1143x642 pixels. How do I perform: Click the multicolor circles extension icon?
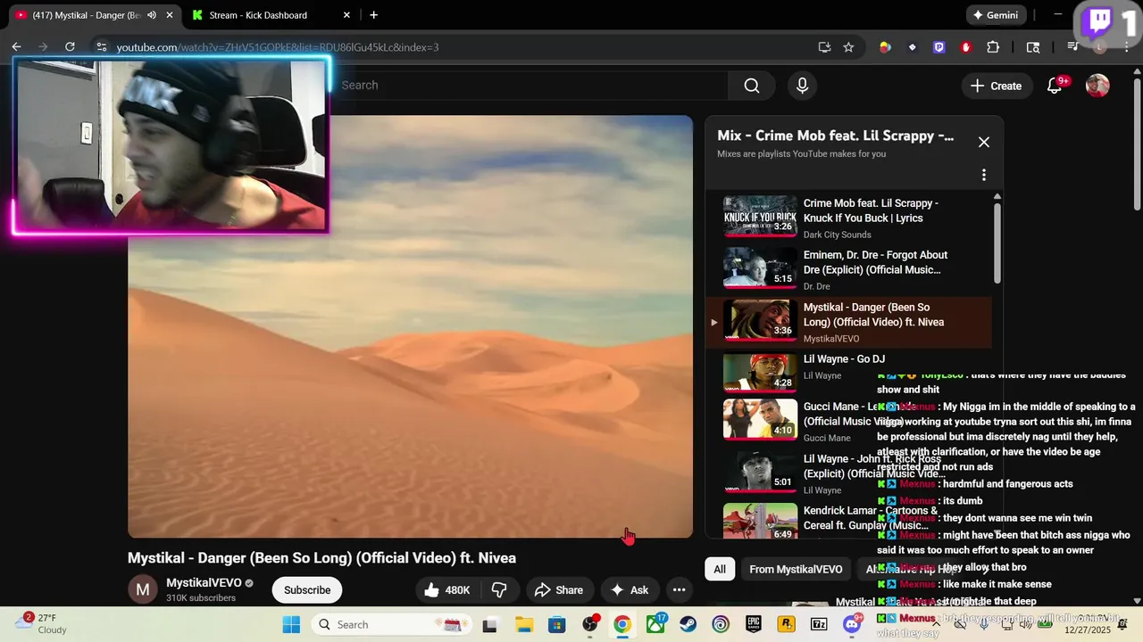(885, 47)
